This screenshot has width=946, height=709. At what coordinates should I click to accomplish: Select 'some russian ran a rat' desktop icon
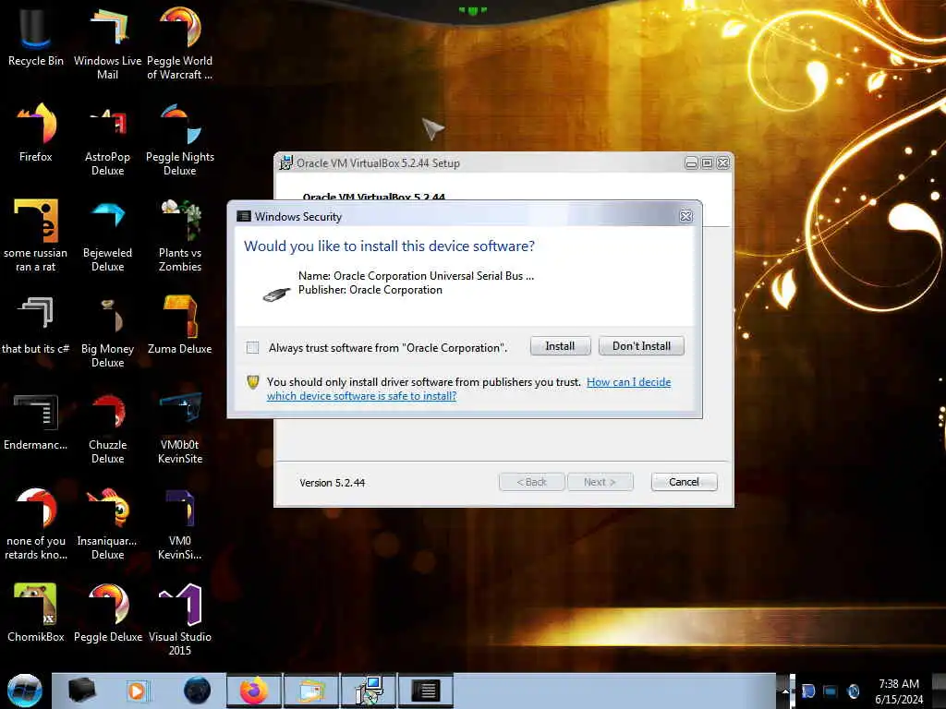pyautogui.click(x=36, y=234)
